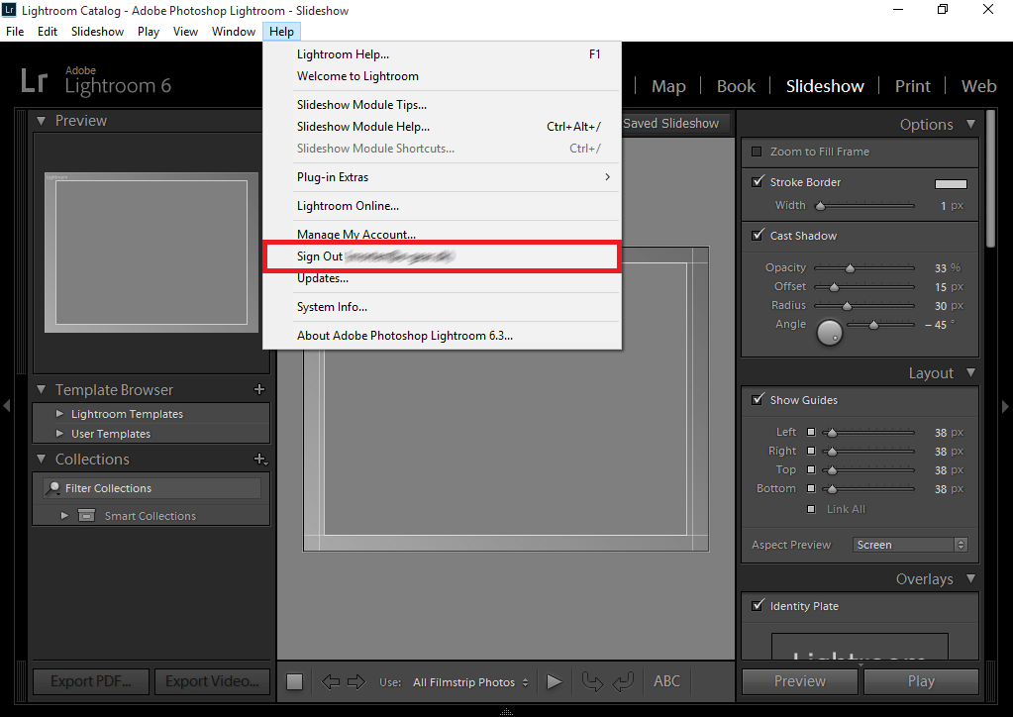The height and width of the screenshot is (717, 1013).
Task: Go to previous slide arrow
Action: [x=330, y=681]
